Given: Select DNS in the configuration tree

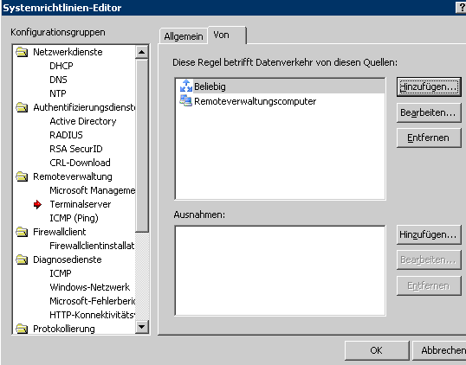Looking at the screenshot, I should [58, 80].
